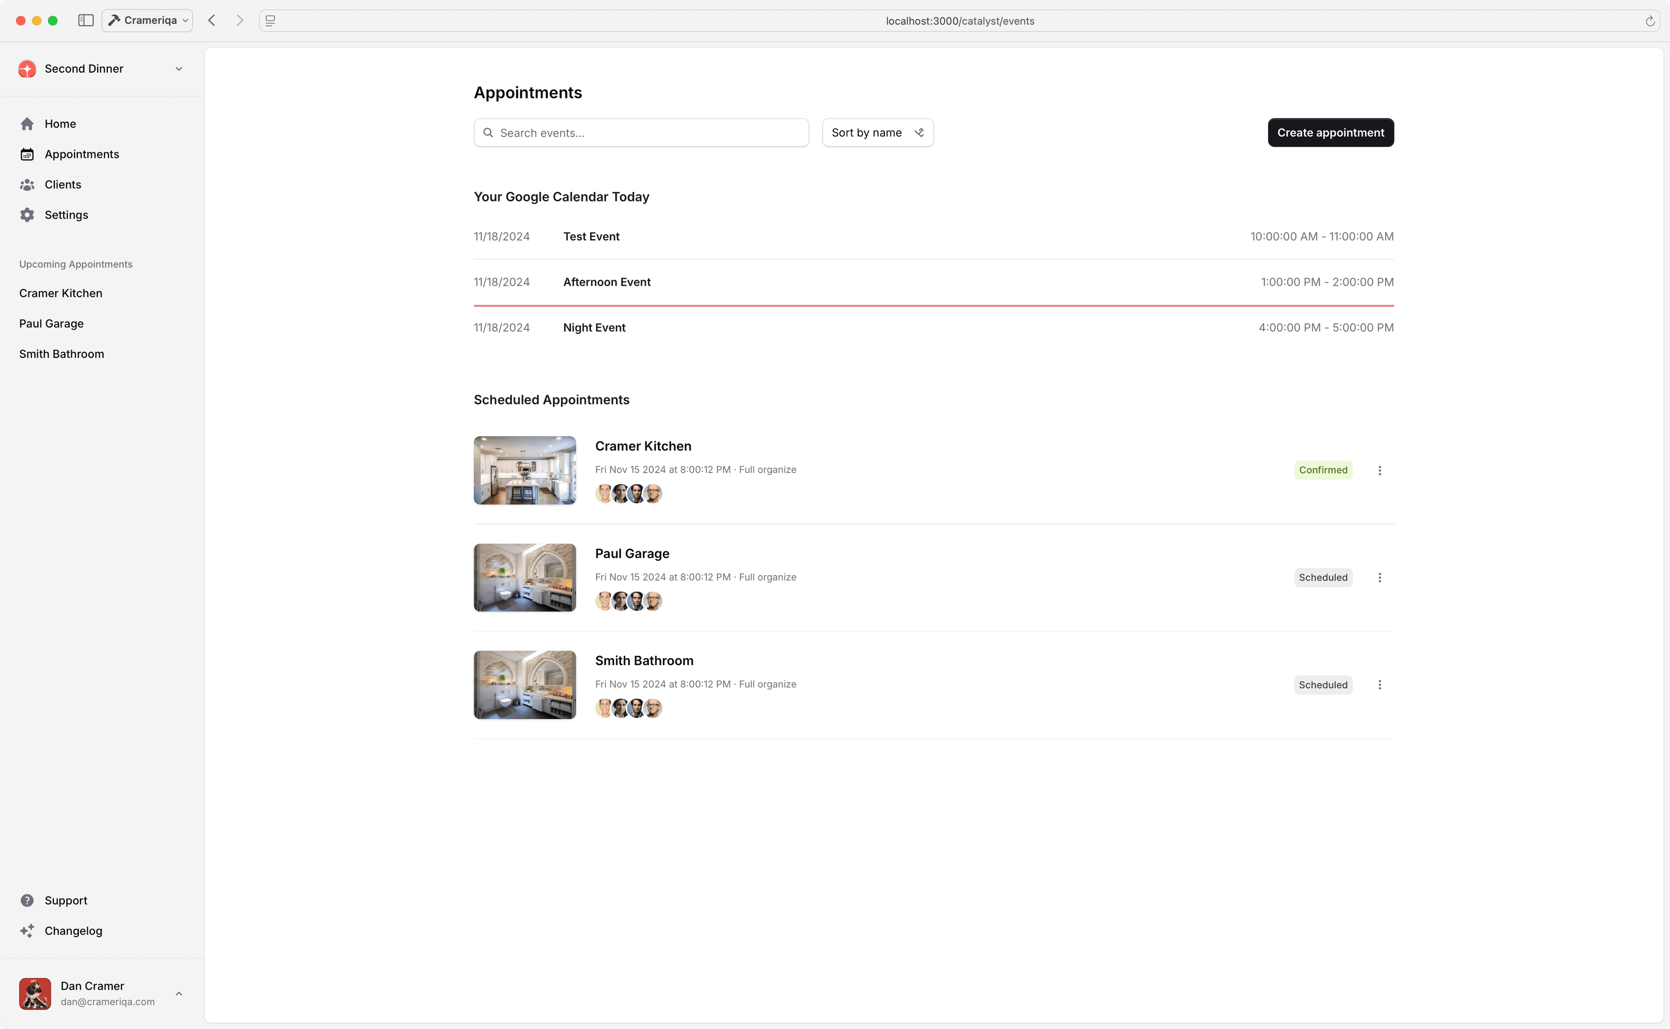This screenshot has width=1670, height=1029.
Task: Click Scheduled badge on Paul Garage
Action: pyautogui.click(x=1323, y=578)
